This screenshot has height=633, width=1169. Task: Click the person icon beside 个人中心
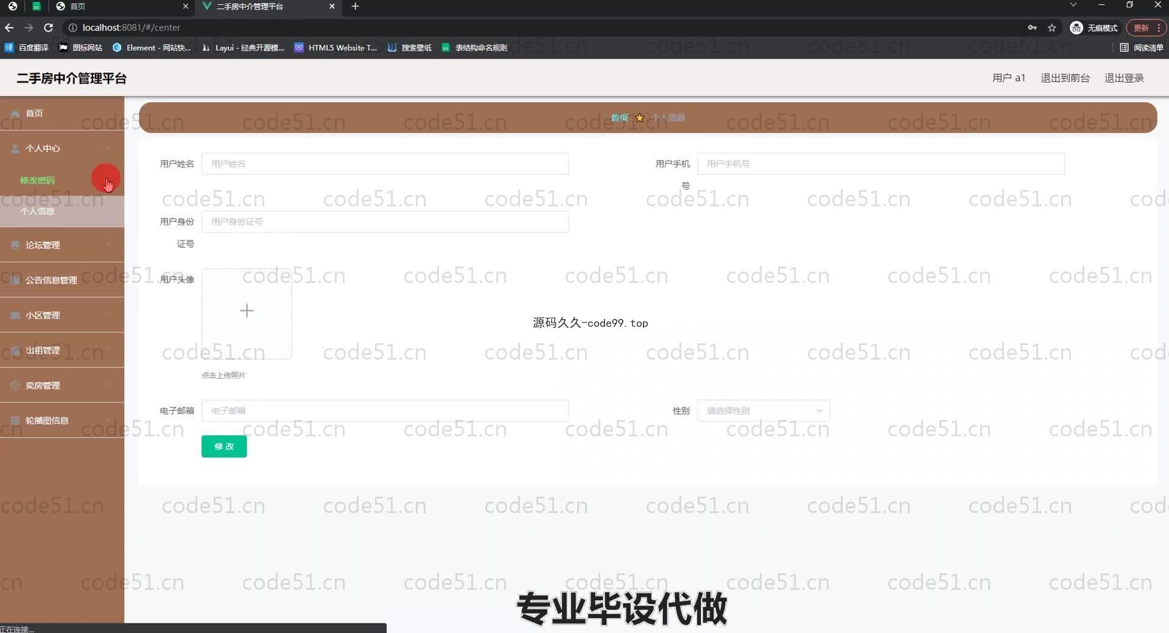point(15,149)
